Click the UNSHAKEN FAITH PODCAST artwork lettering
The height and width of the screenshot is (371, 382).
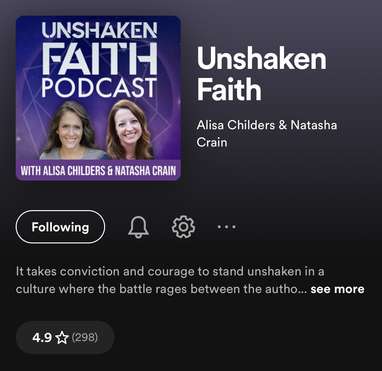pos(99,60)
